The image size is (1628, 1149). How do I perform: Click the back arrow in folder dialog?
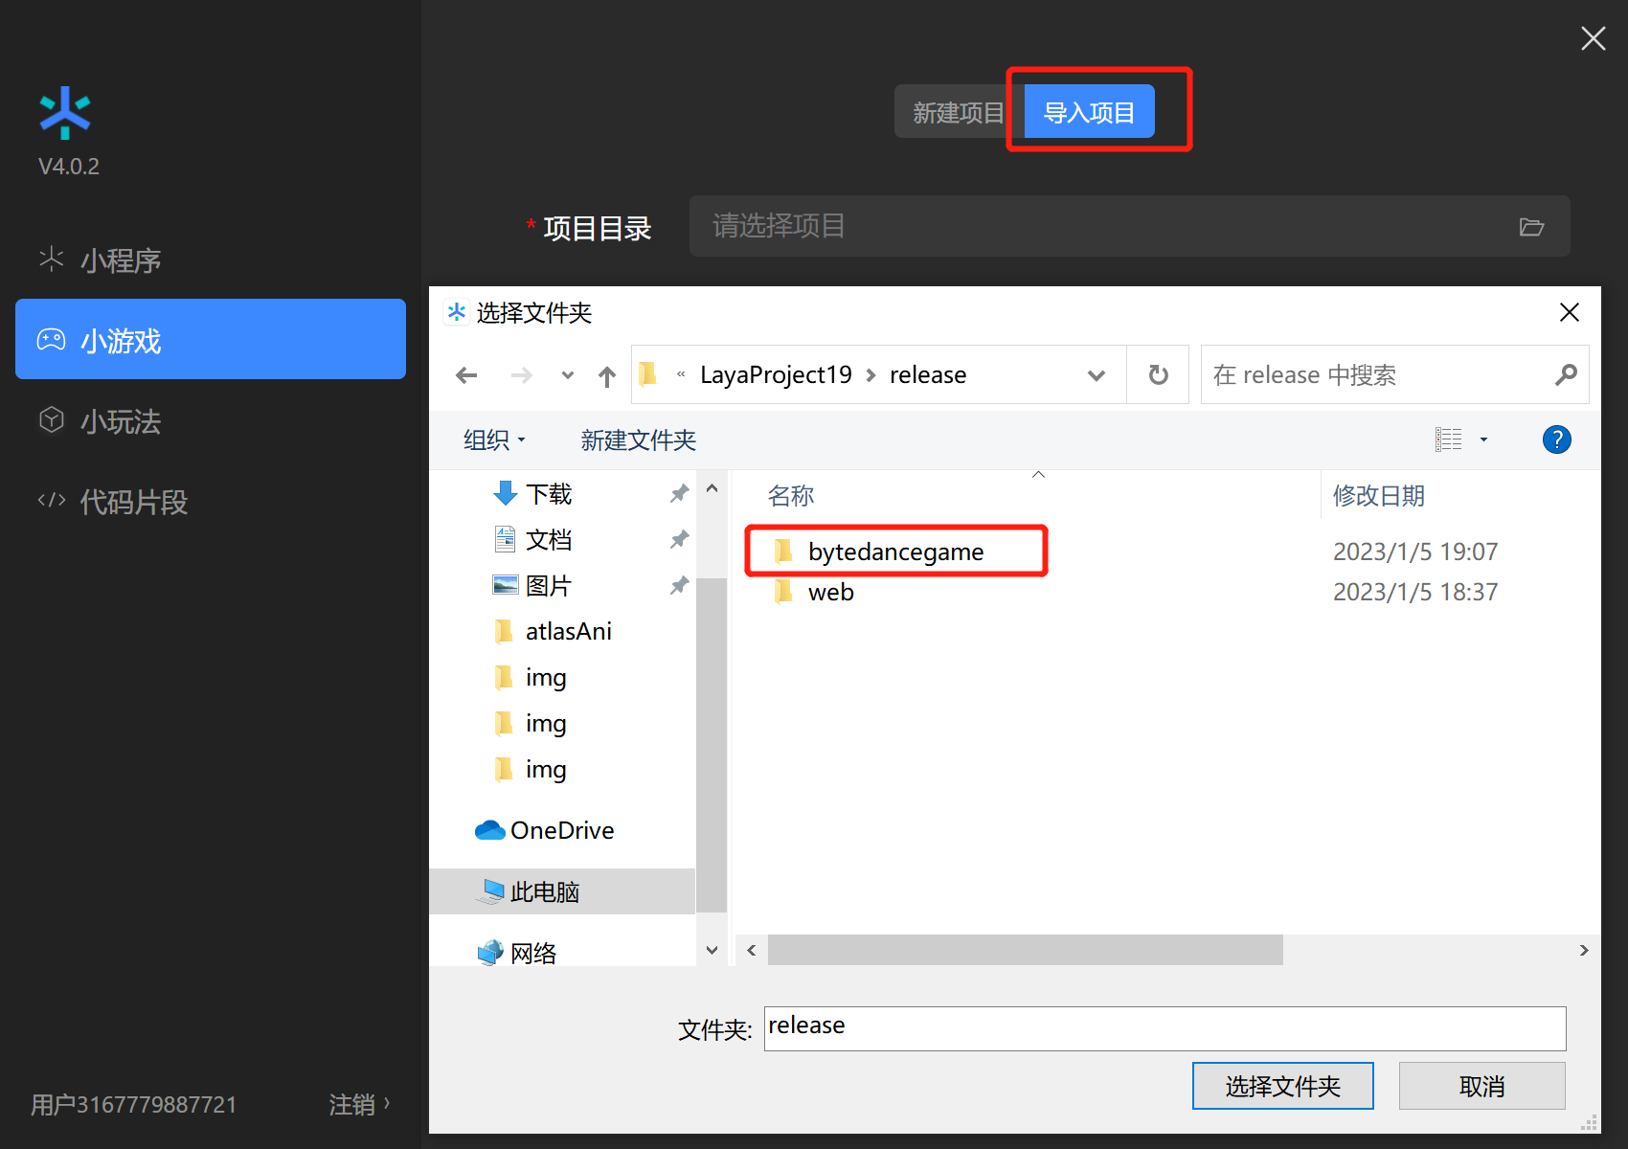click(x=466, y=375)
